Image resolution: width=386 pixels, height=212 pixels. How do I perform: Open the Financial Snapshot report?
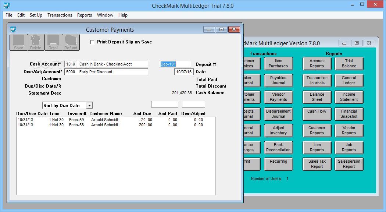349,114
